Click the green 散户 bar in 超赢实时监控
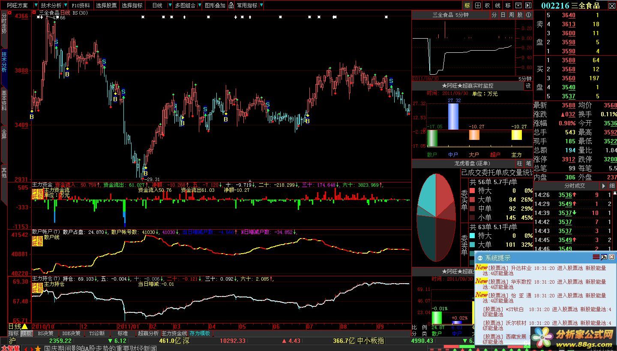 (x=432, y=138)
